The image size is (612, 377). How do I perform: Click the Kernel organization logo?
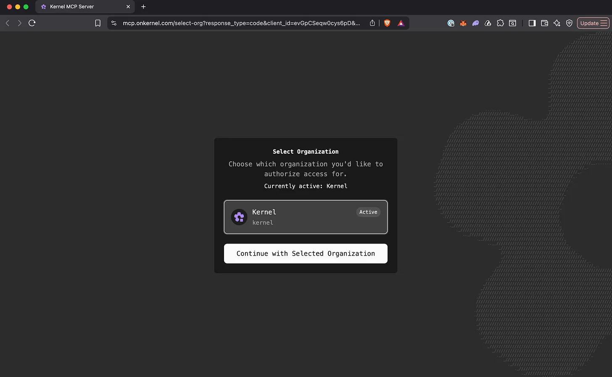point(239,217)
